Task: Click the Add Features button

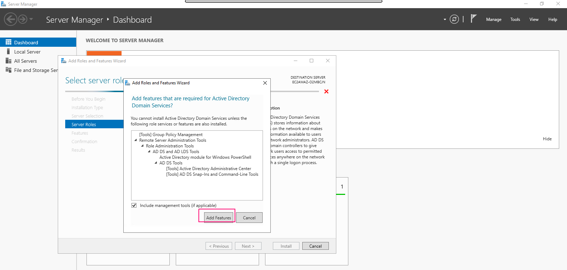Action: (219, 218)
